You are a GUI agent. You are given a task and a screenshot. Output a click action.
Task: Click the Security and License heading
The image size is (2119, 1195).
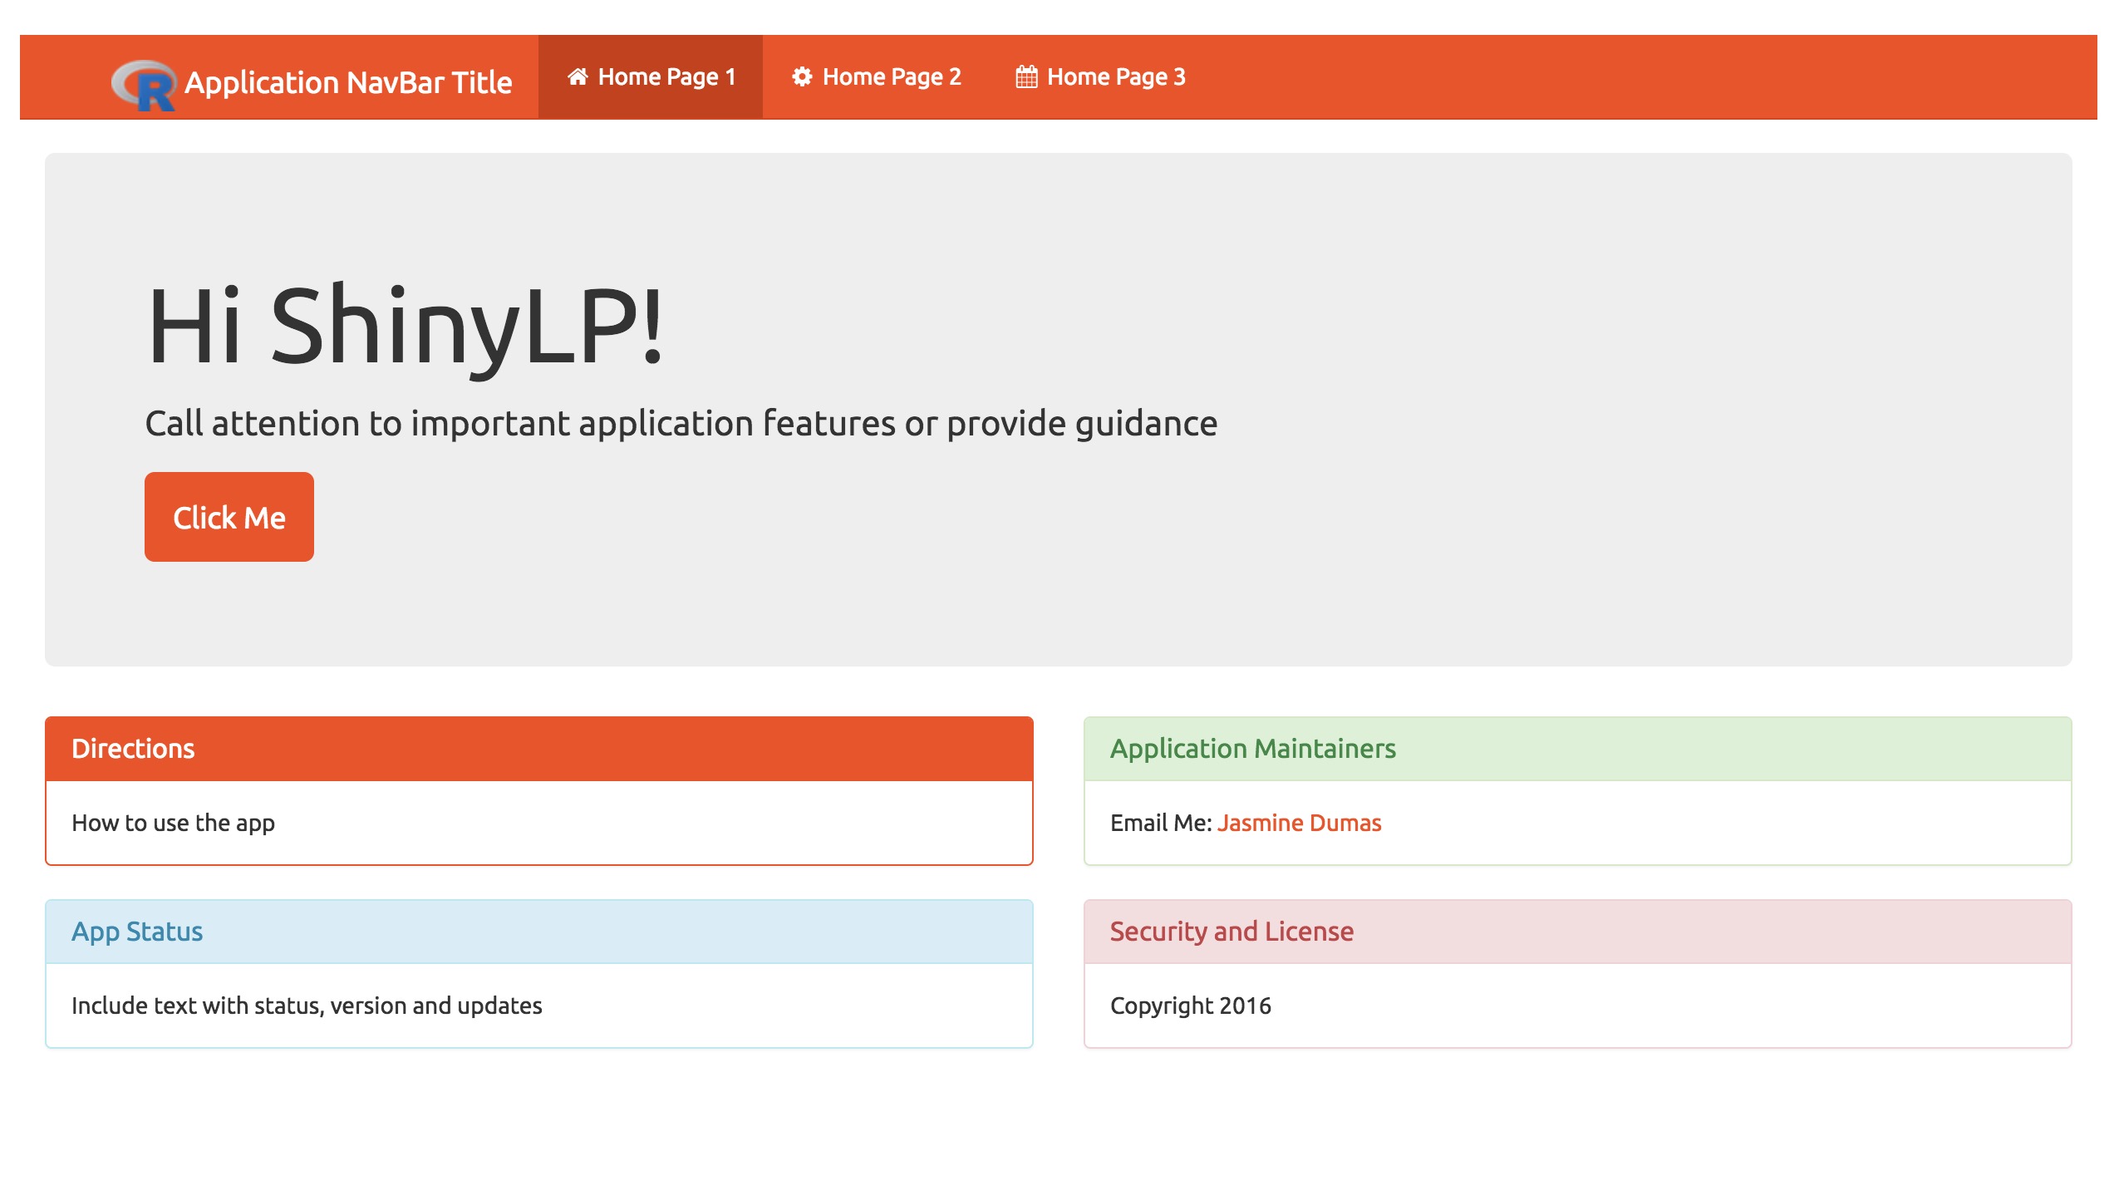pos(1232,931)
